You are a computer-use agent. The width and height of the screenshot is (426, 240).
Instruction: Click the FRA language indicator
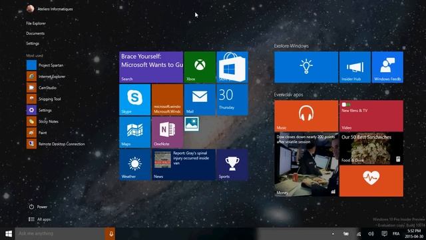coord(396,234)
